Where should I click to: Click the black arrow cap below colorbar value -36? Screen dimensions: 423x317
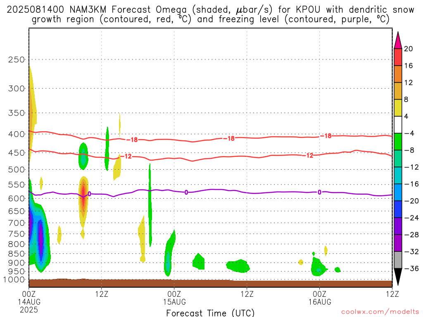398,277
